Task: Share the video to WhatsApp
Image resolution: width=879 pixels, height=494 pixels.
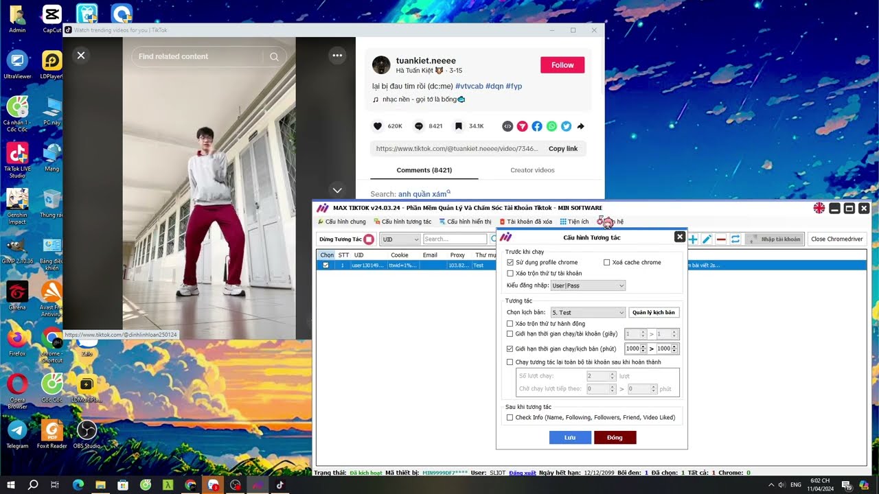Action: (x=551, y=126)
